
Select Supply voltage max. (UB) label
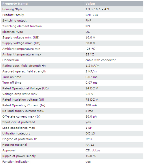coord(21,43)
